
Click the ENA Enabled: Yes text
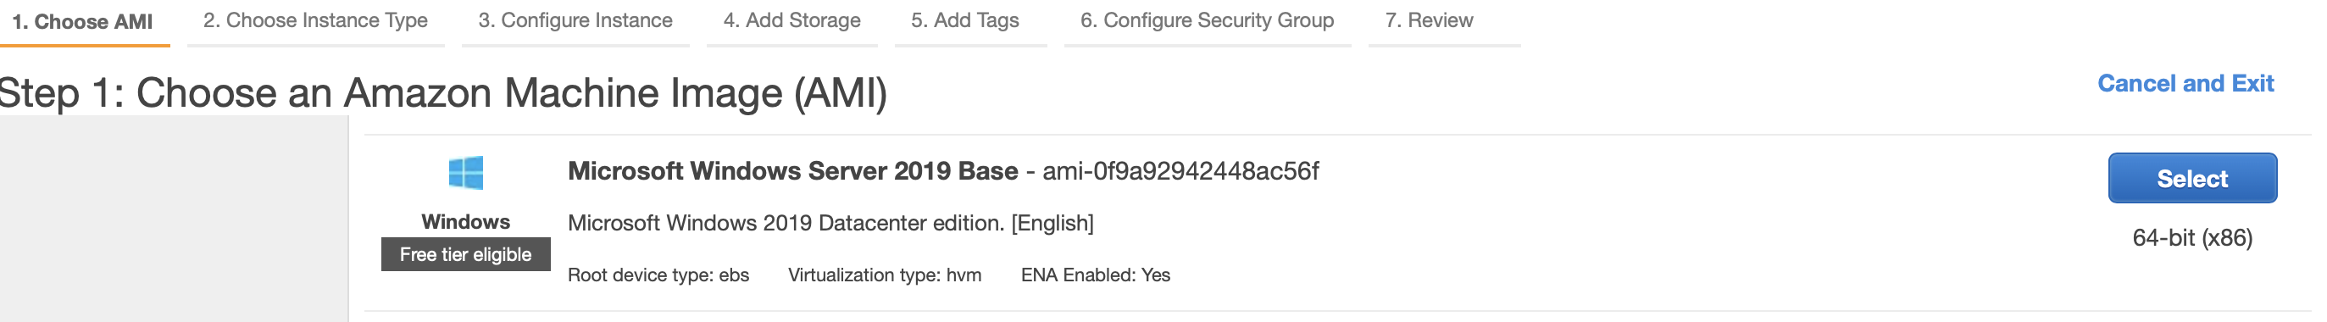point(1095,275)
